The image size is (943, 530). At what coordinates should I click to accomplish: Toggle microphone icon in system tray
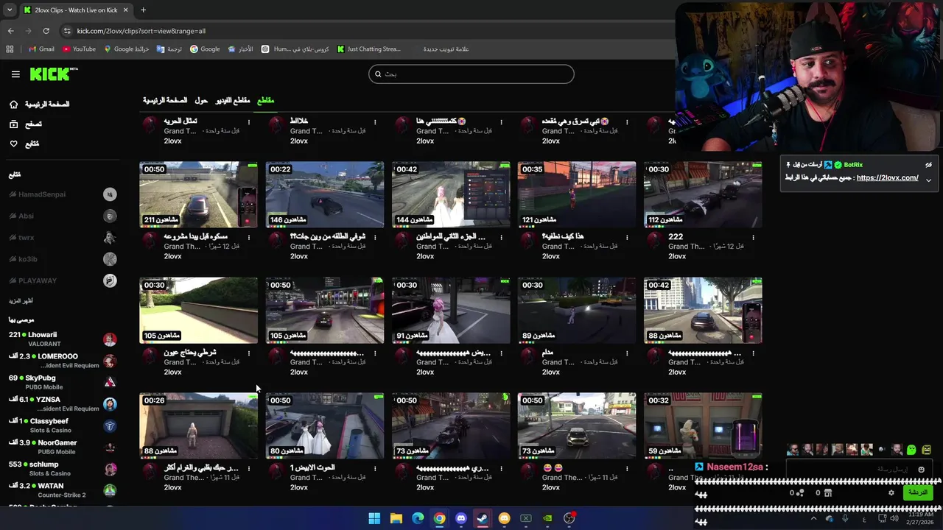pos(845,518)
